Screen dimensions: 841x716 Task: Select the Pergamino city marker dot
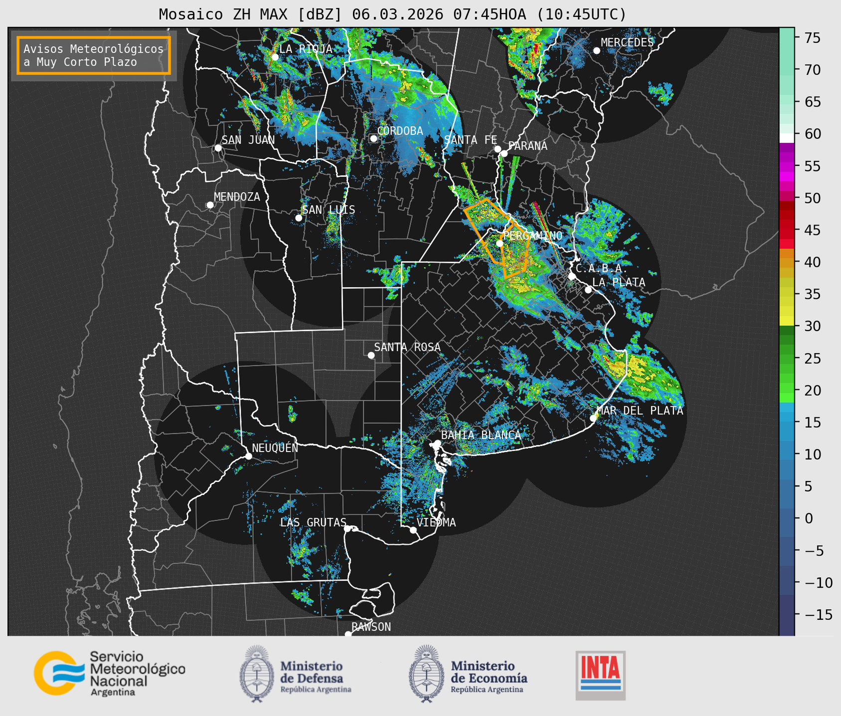point(500,243)
